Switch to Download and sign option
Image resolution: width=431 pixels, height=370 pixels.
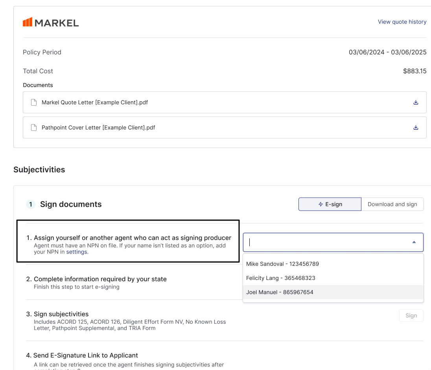pos(392,204)
